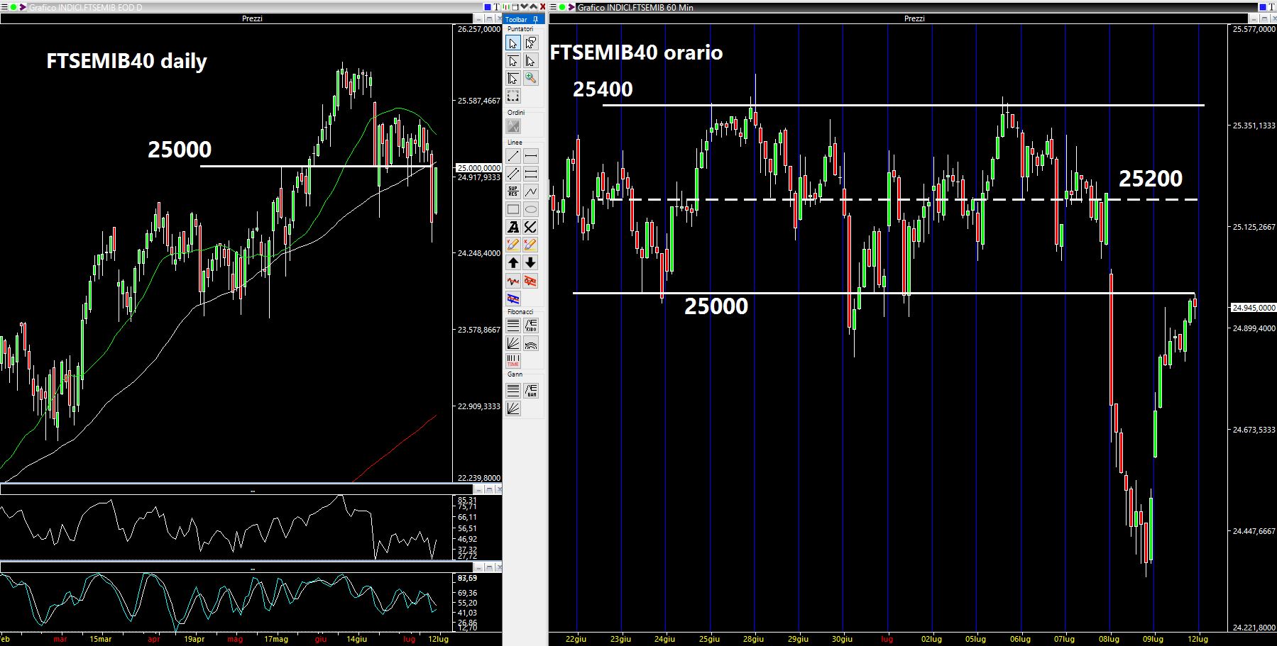Select the Fibonacci time zones tool
This screenshot has width=1277, height=646.
(x=513, y=361)
